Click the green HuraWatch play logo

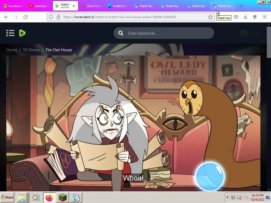click(22, 33)
